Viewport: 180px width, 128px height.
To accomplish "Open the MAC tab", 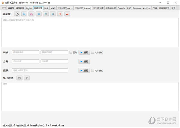I will pos(53,8).
